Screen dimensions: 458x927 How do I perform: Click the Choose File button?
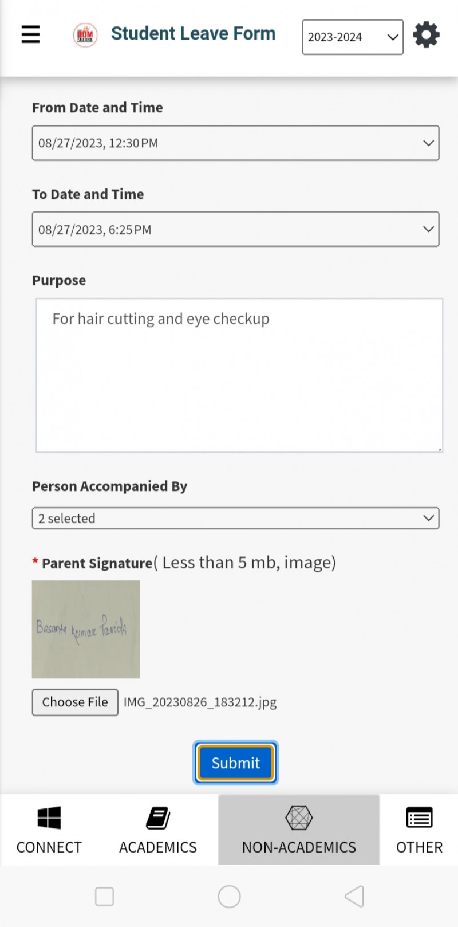[x=75, y=702]
